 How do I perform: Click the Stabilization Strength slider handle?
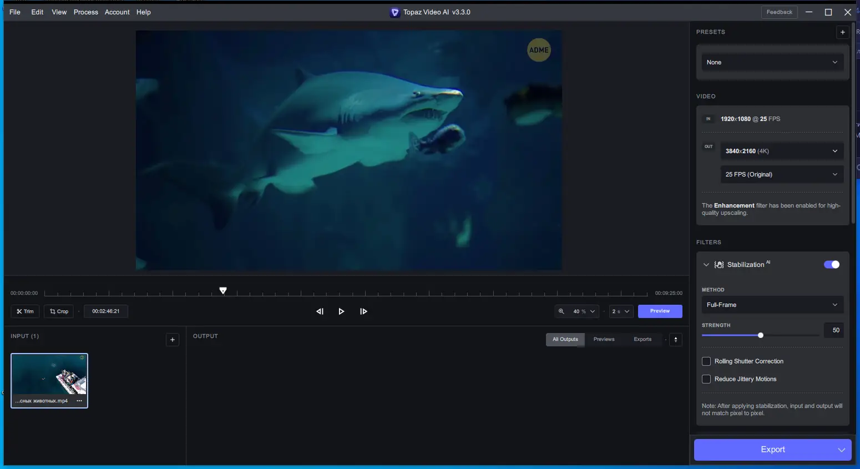[x=761, y=335]
